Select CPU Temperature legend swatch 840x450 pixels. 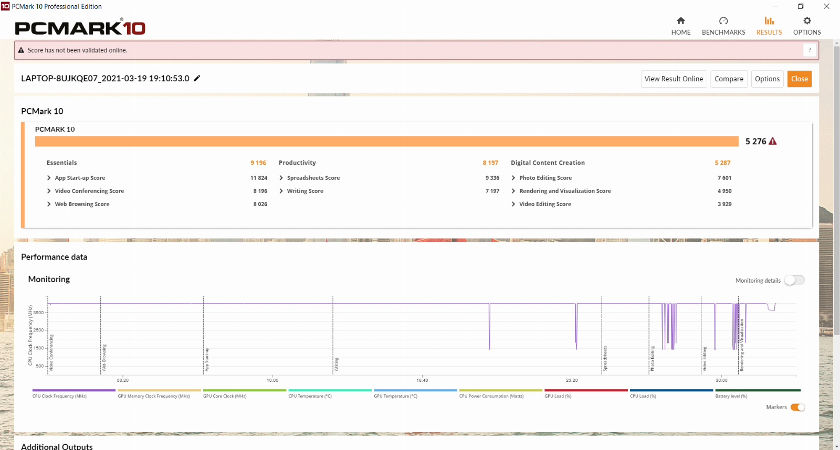coord(330,390)
